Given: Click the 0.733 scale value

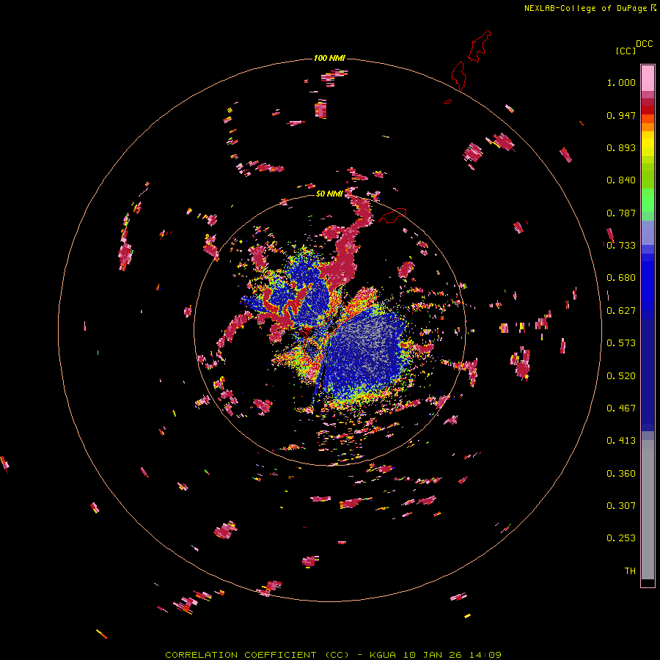Looking at the screenshot, I should pyautogui.click(x=621, y=246).
